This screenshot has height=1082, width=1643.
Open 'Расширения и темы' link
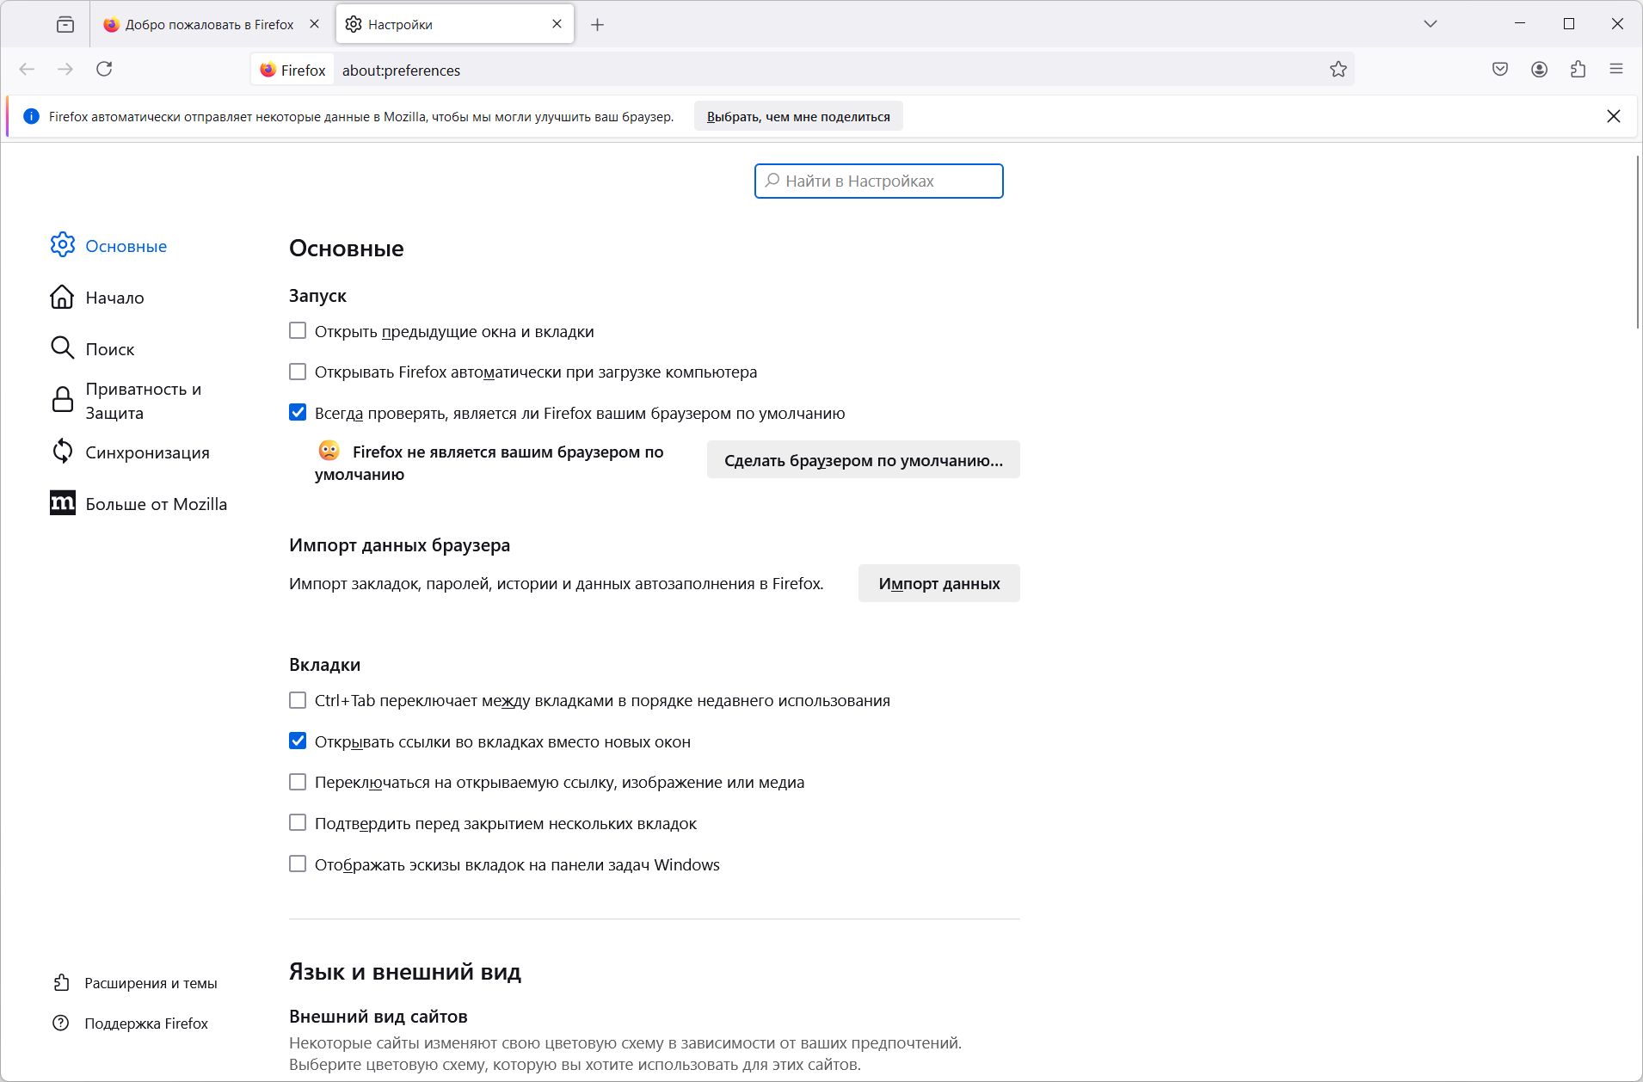point(151,983)
